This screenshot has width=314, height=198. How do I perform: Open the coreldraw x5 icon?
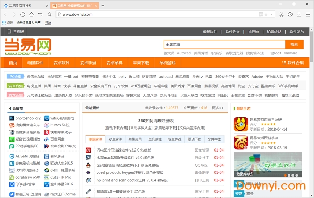12,177
